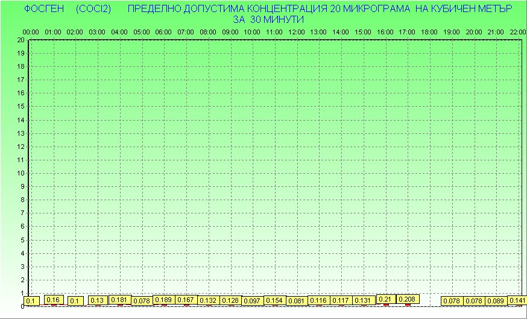
Task: Select the (COCl2) formula text
Action: tap(93, 9)
